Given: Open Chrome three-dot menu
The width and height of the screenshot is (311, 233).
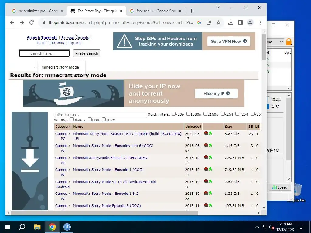Looking at the screenshot, I should coord(260,22).
